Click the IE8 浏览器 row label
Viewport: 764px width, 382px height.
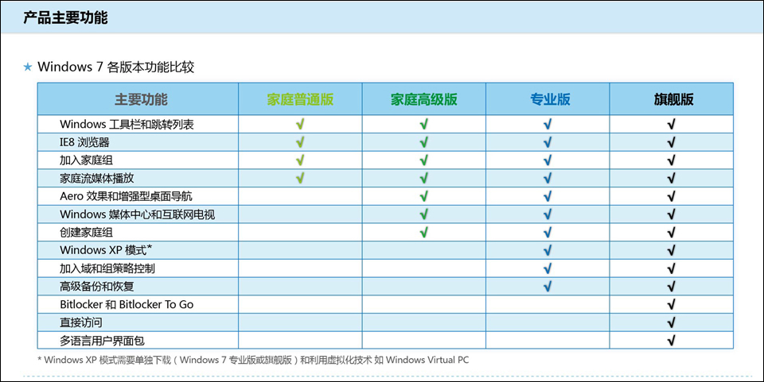(x=85, y=142)
